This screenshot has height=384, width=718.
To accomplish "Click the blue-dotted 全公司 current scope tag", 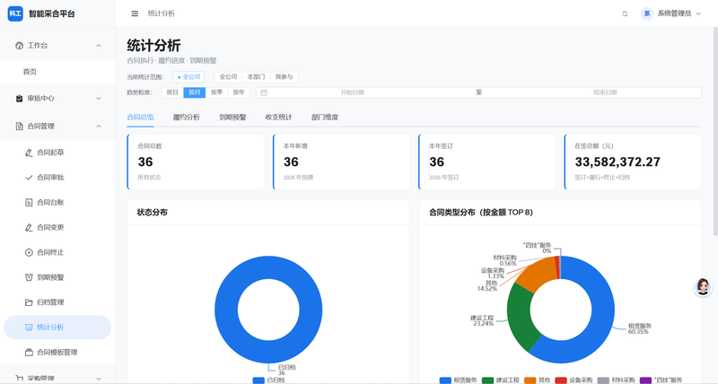I will [x=188, y=77].
